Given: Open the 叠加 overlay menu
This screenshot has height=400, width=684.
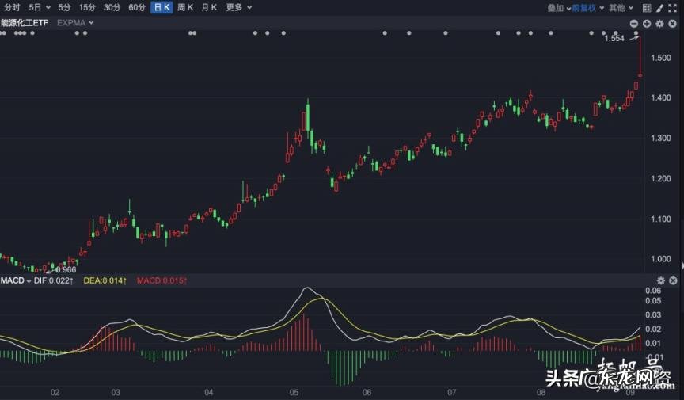Looking at the screenshot, I should (558, 7).
